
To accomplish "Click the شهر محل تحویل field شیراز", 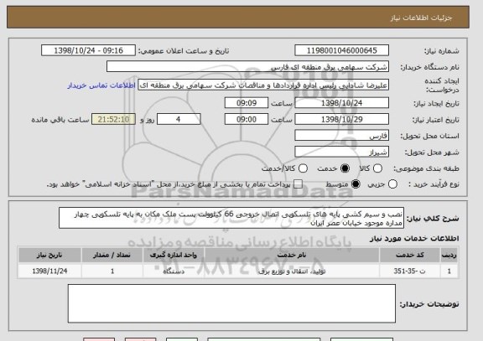I will click(x=341, y=152).
